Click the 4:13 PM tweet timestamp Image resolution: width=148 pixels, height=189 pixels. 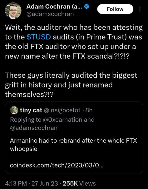(x=16, y=183)
